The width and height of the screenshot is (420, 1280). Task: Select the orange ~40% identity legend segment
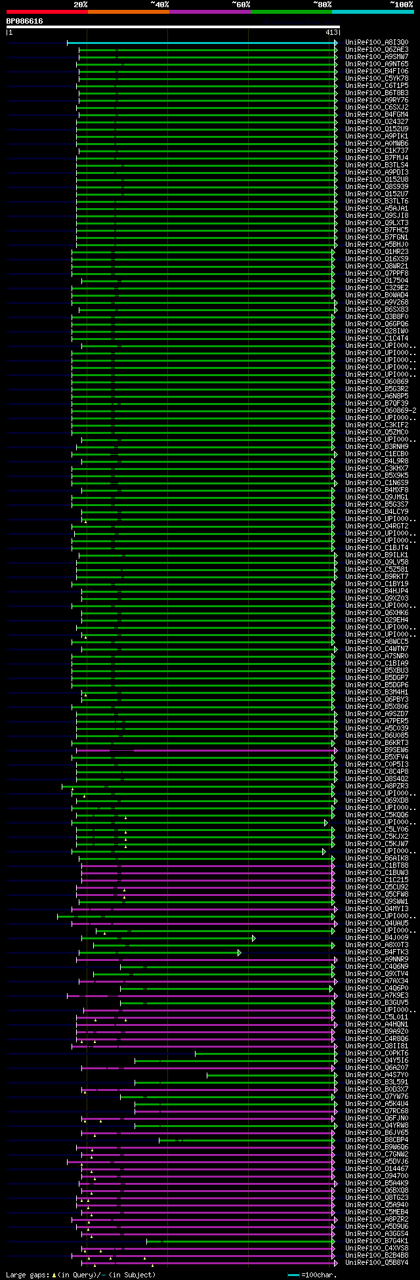128,12
